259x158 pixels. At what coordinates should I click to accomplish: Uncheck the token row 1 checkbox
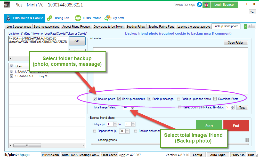click(11, 72)
